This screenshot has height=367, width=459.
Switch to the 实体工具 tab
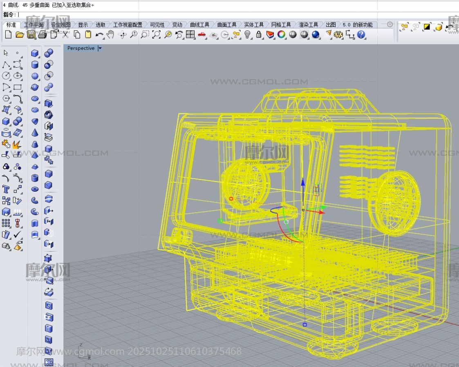pos(254,25)
